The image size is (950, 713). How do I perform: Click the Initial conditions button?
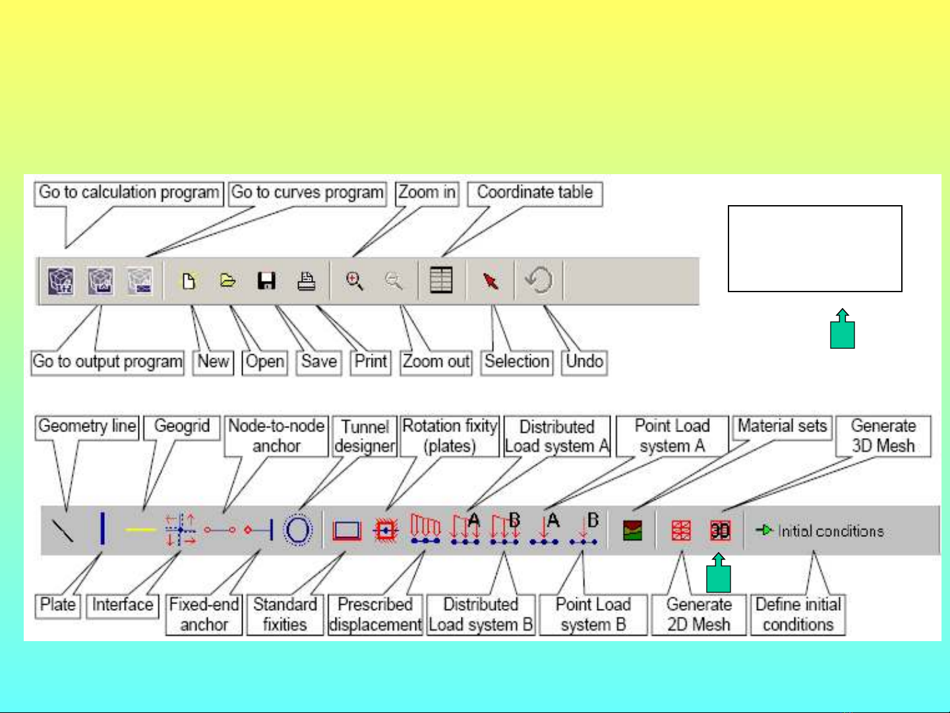click(x=821, y=530)
